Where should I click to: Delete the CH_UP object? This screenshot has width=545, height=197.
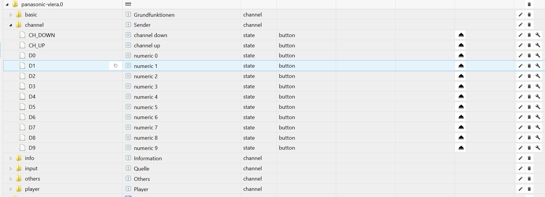coord(529,45)
